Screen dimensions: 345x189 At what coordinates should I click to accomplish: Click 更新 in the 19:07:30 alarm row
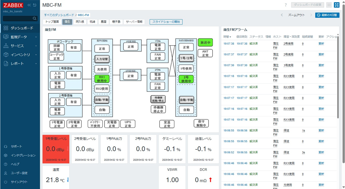[321, 65]
